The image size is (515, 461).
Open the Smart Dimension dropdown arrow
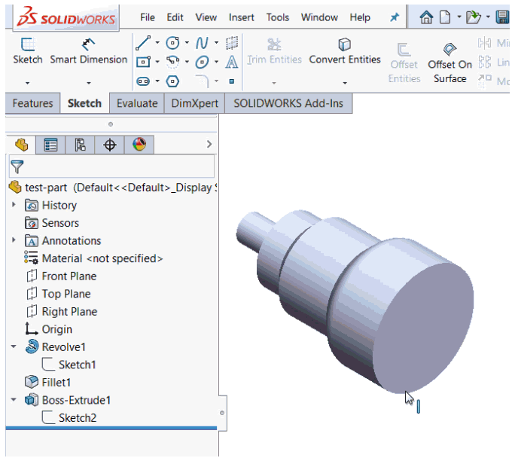pyautogui.click(x=89, y=83)
